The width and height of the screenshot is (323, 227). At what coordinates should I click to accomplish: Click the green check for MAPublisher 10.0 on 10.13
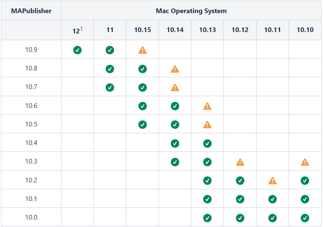[x=207, y=218]
